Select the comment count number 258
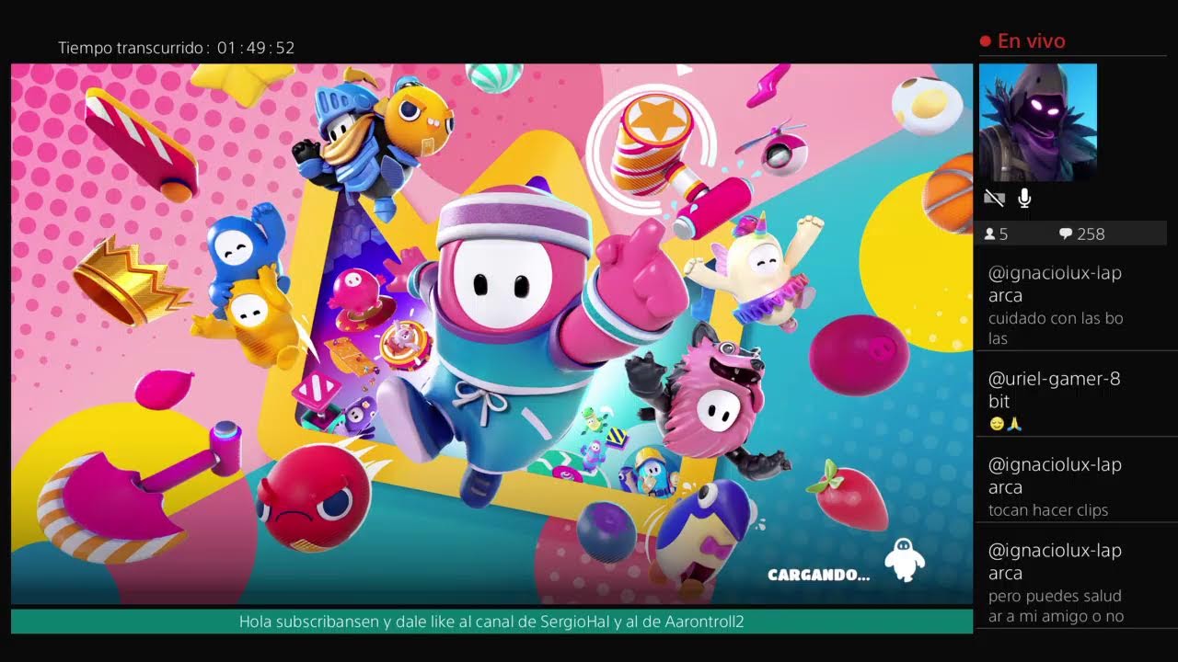This screenshot has width=1178, height=662. coord(1091,234)
